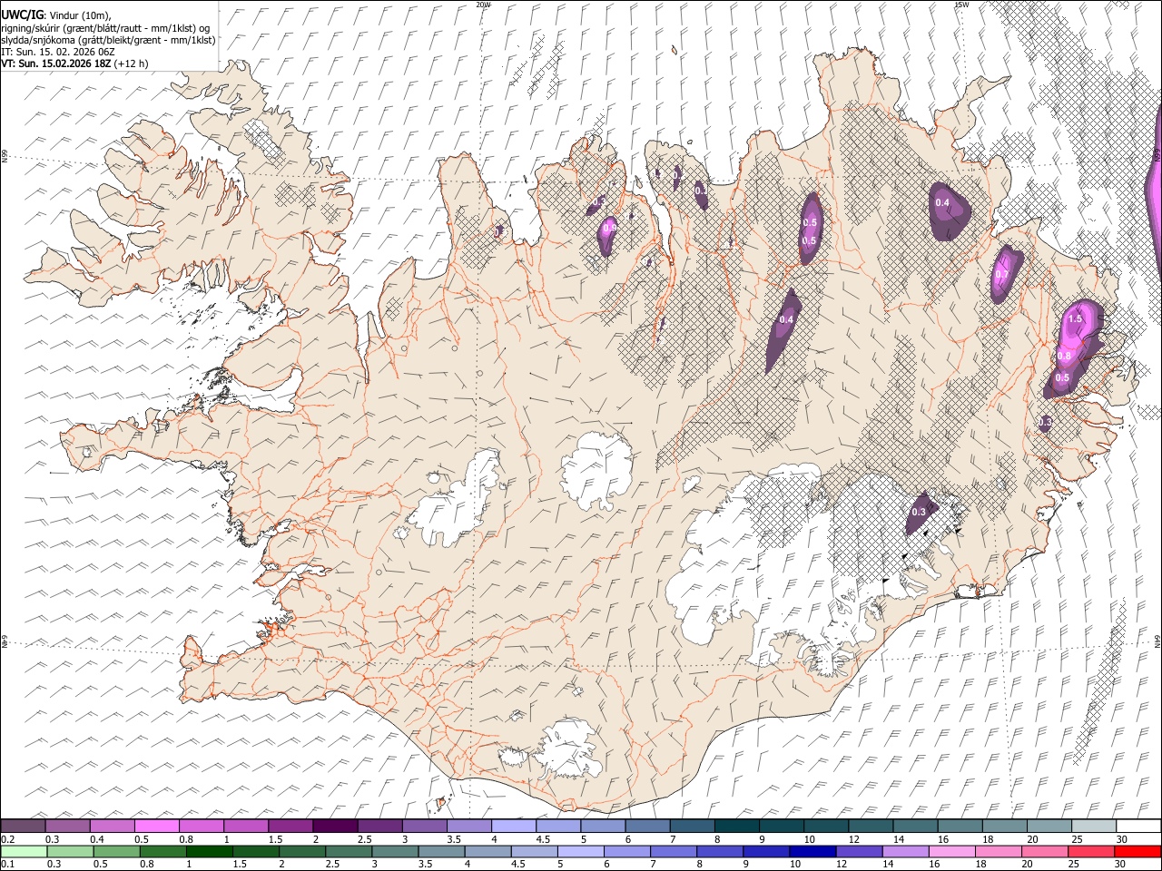Click the '(+12 h)' forecast offset text
This screenshot has height=871, width=1162.
132,64
